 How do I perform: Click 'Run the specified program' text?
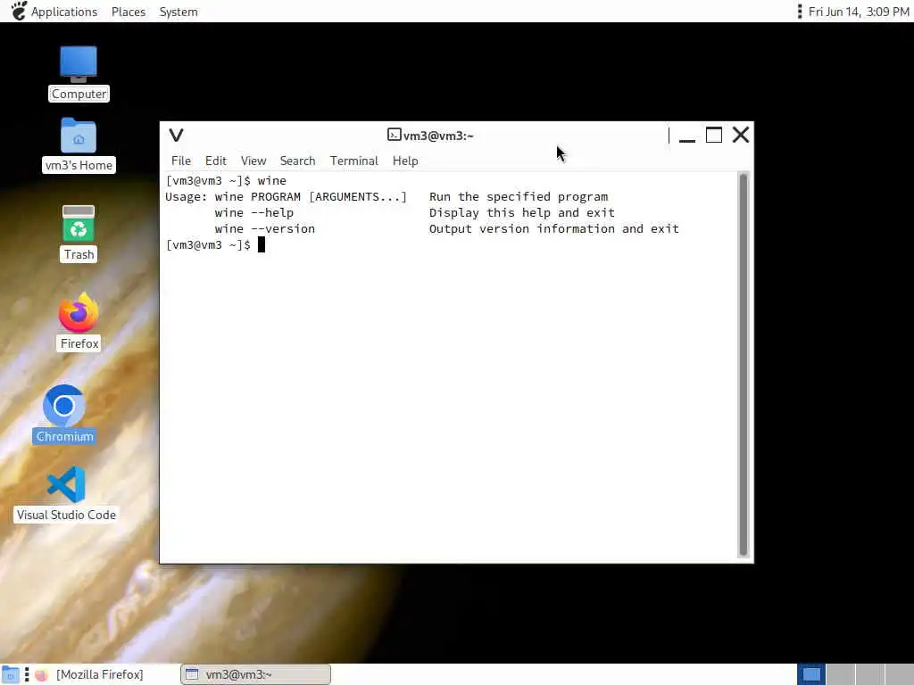pos(519,197)
